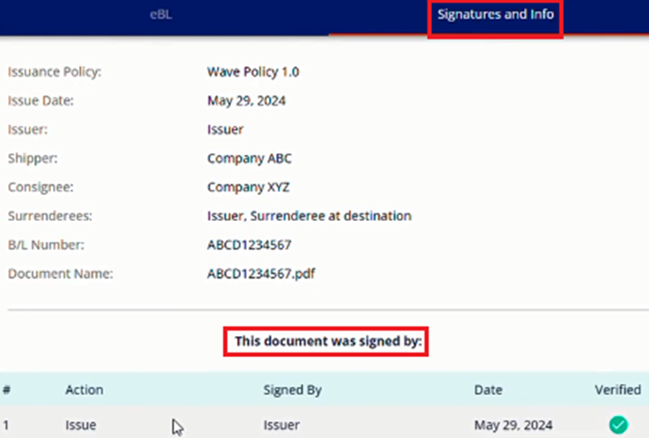Image resolution: width=649 pixels, height=438 pixels.
Task: Select the Wave Policy 1.0 value
Action: point(253,72)
